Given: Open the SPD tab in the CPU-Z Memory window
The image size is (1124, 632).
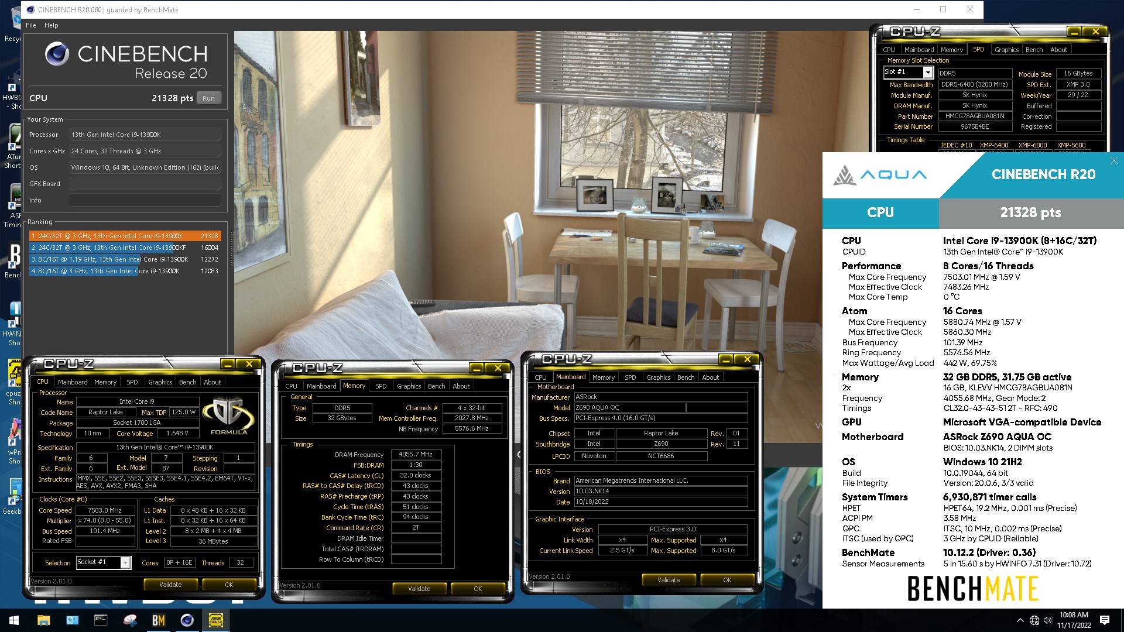Looking at the screenshot, I should (381, 386).
